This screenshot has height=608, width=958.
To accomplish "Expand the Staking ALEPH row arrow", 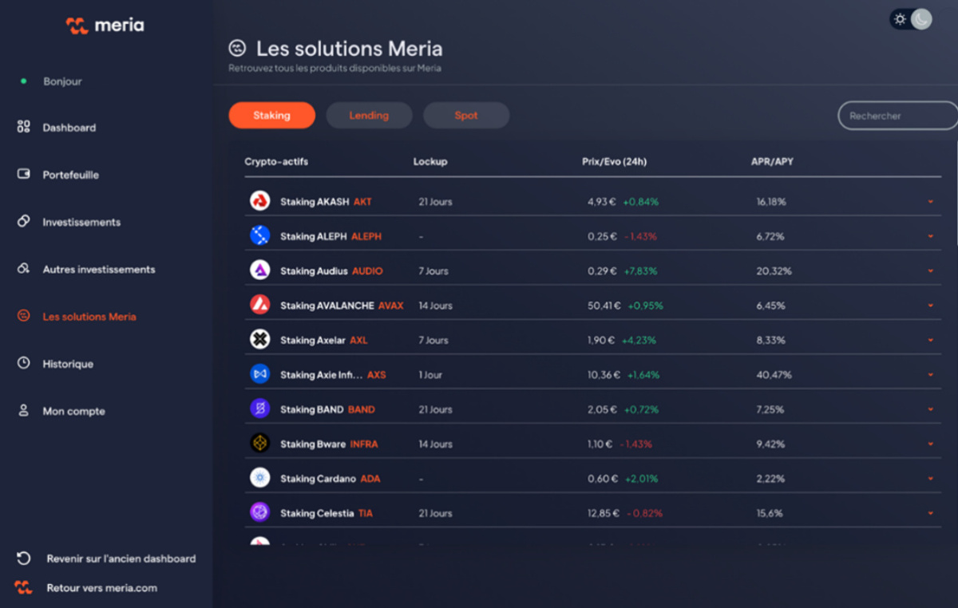I will [x=931, y=236].
